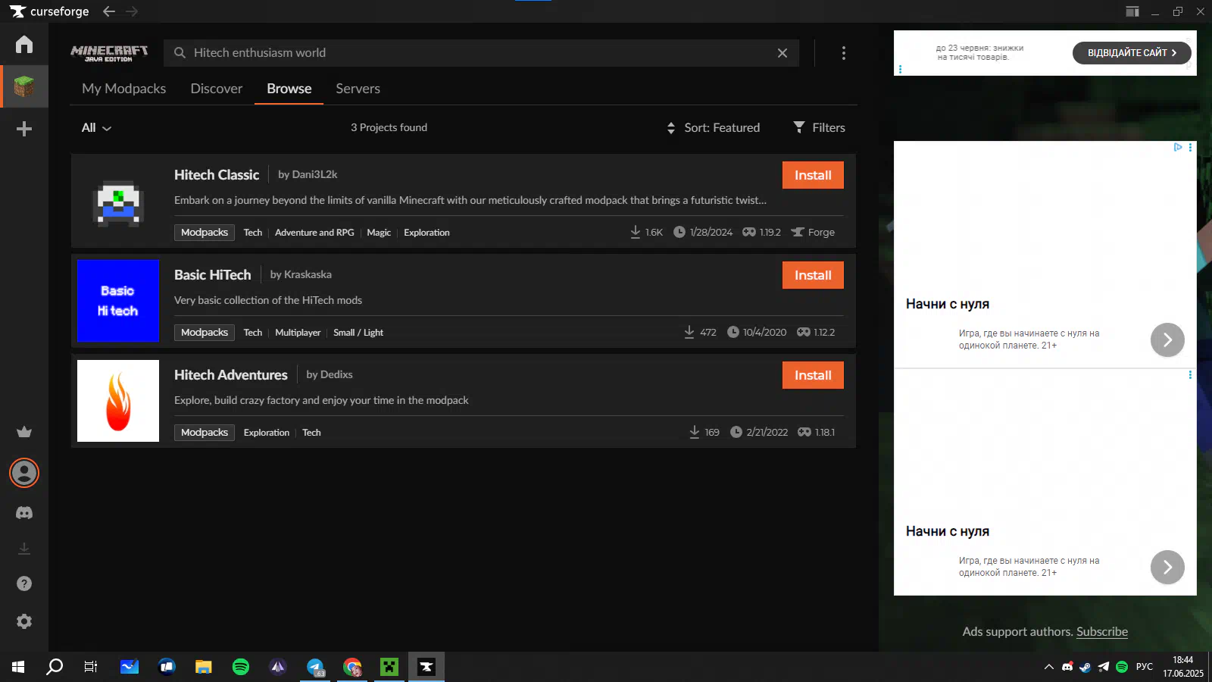Install the Hitech Classic modpack
The width and height of the screenshot is (1212, 682).
tap(813, 175)
